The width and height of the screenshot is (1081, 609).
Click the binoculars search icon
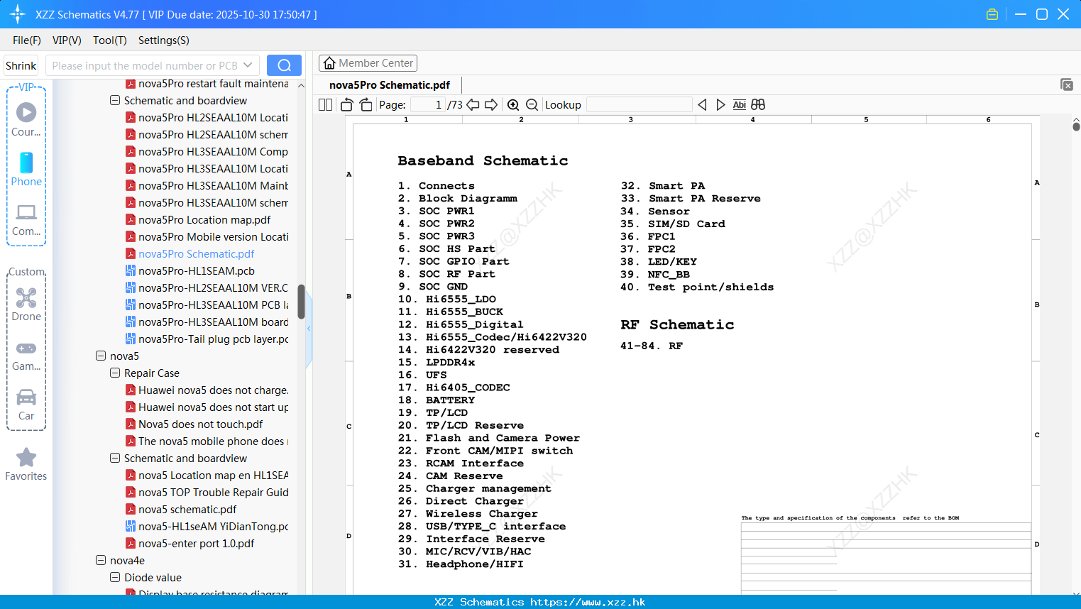tap(758, 105)
